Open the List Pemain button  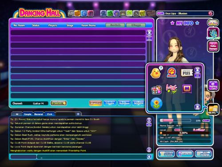click(203, 154)
